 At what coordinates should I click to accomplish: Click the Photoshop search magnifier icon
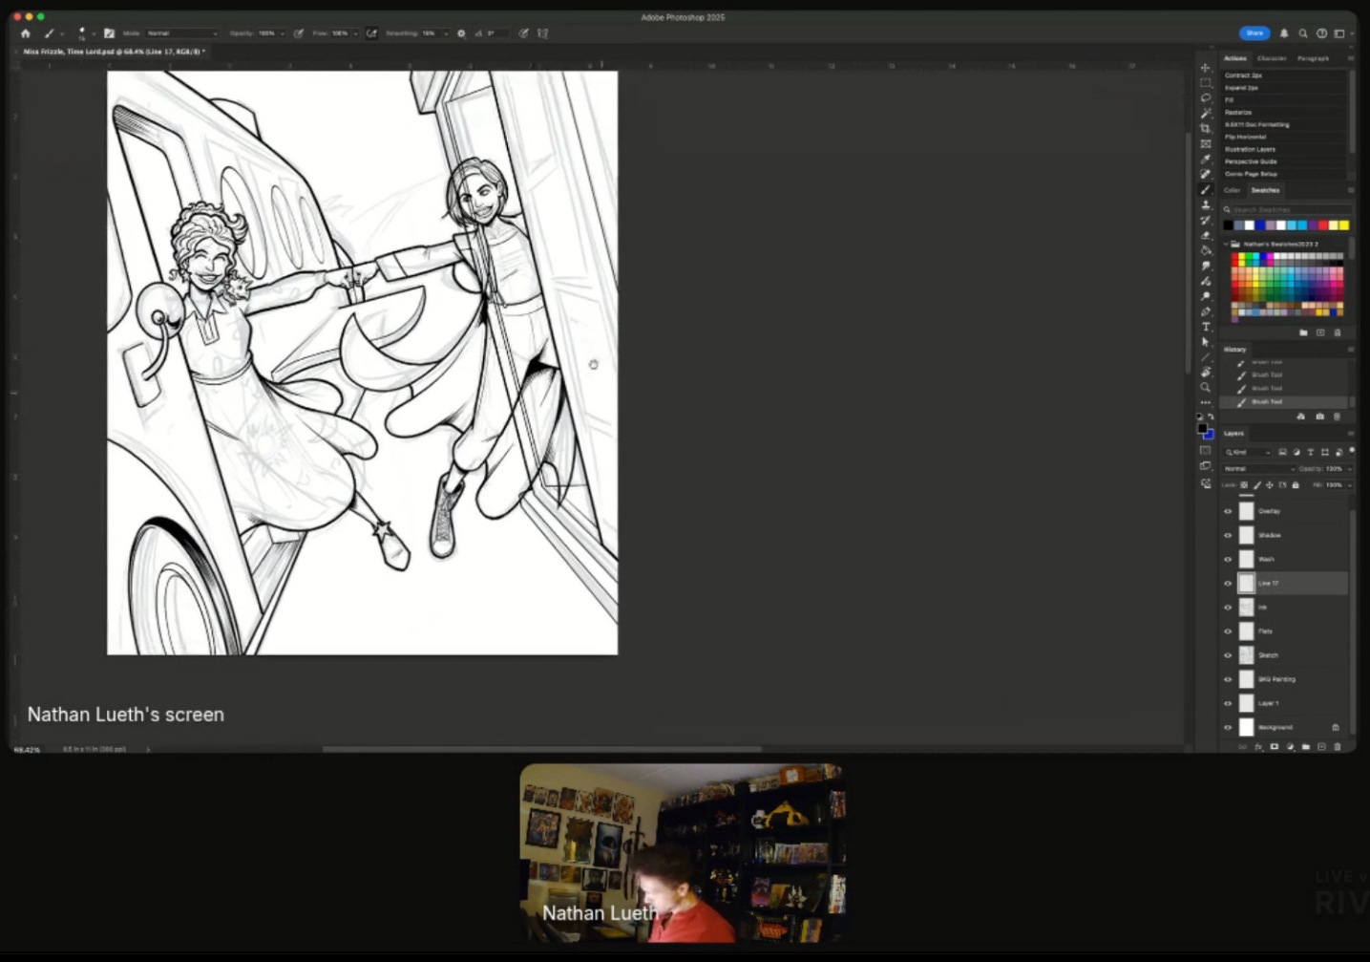[x=1303, y=33]
